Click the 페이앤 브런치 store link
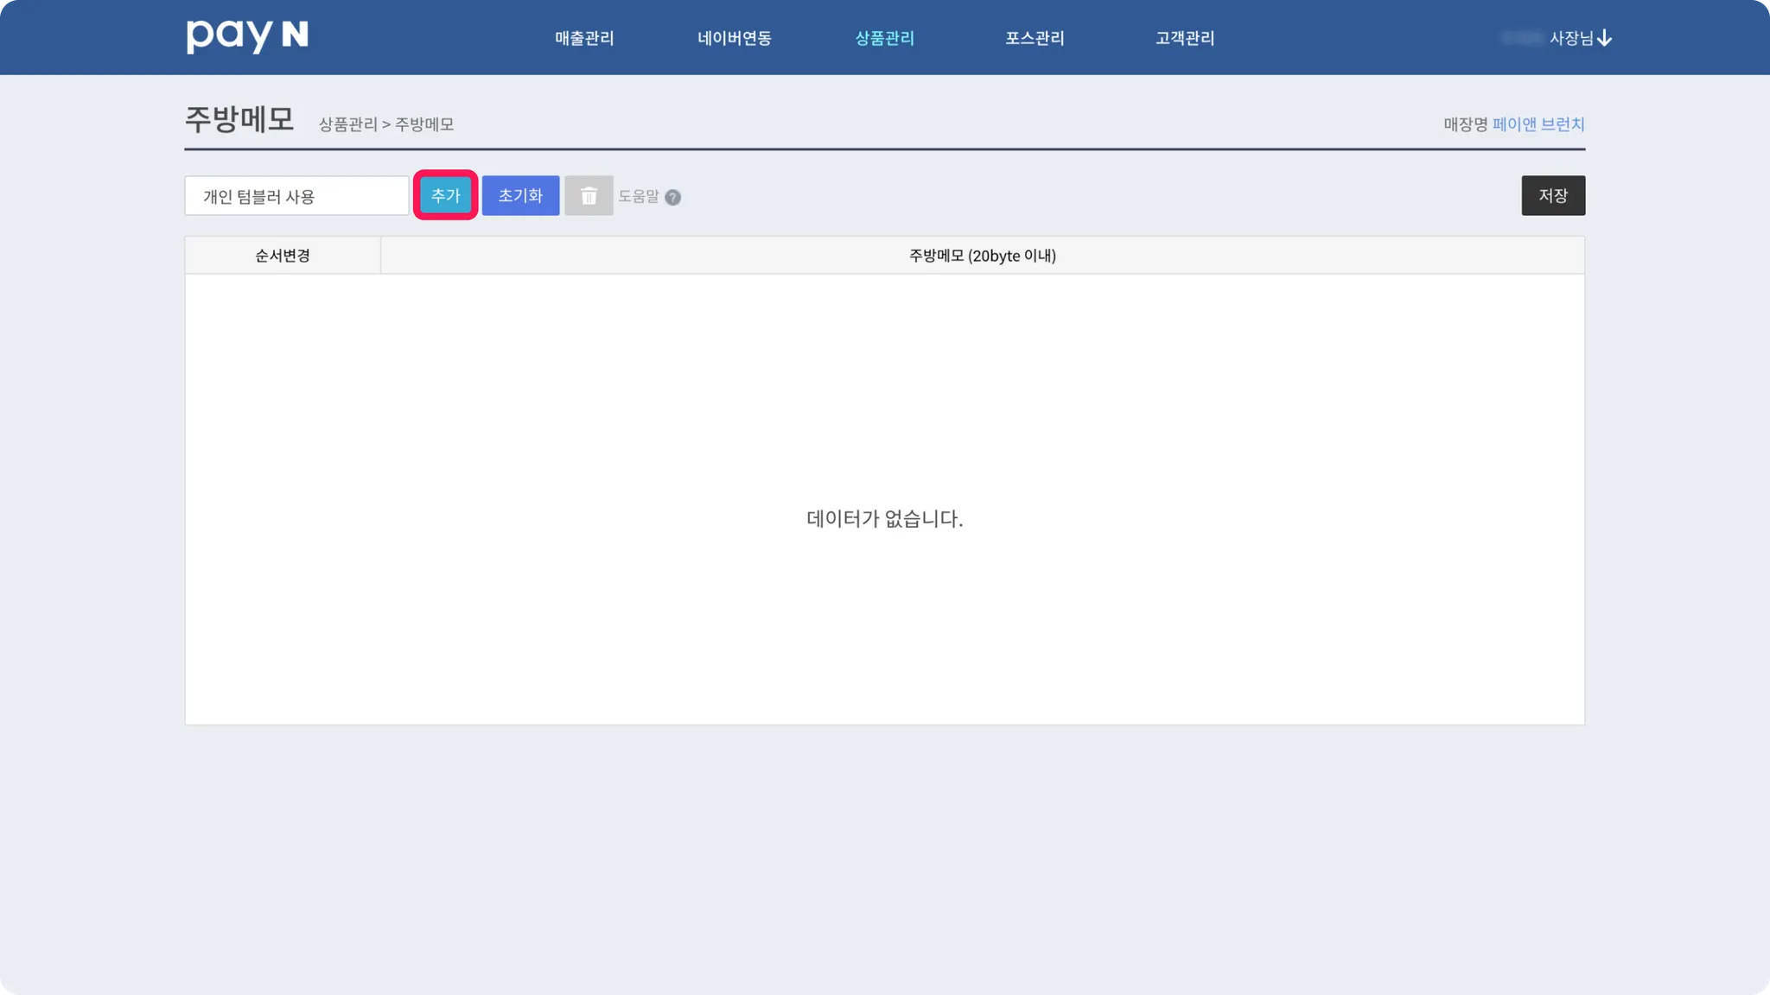Viewport: 1770px width, 995px height. 1538,124
